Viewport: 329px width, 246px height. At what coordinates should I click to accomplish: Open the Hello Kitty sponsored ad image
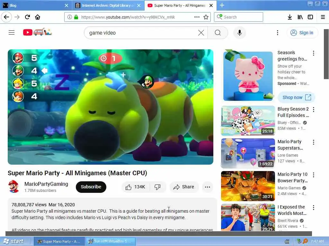click(x=248, y=76)
